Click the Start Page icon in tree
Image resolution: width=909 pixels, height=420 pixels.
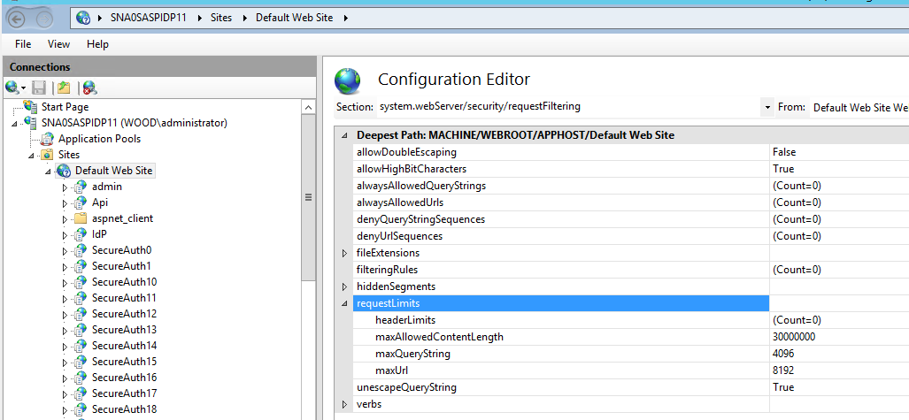31,107
